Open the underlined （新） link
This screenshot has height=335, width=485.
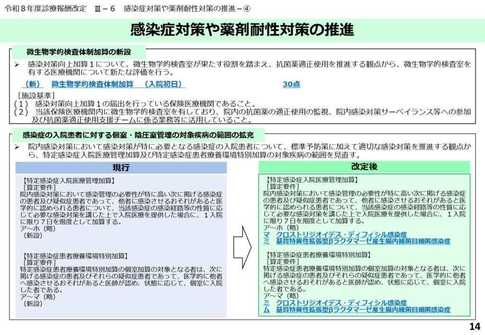[33, 84]
